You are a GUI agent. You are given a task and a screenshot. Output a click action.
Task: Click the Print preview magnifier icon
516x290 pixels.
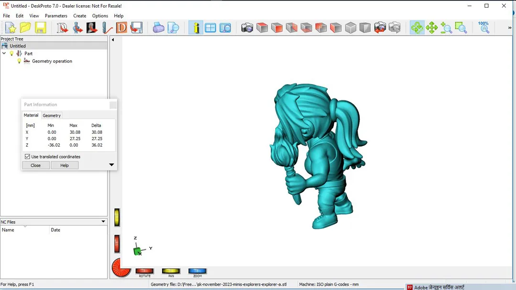pyautogui.click(x=173, y=28)
